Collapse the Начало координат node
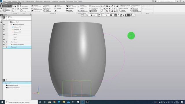Viewport: 185px width, 104px height. tap(10, 25)
